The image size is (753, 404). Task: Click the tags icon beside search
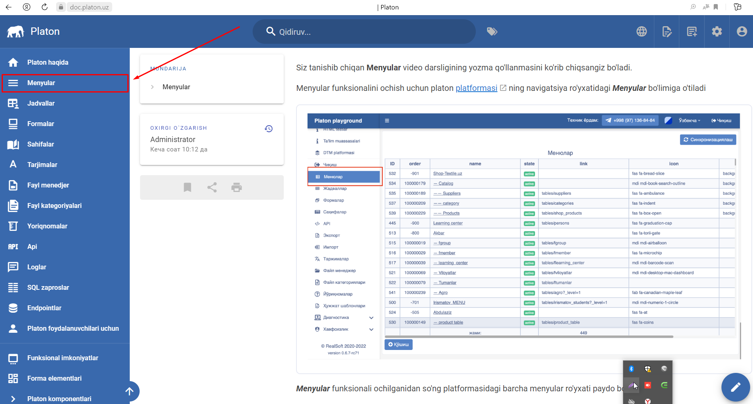pos(492,32)
